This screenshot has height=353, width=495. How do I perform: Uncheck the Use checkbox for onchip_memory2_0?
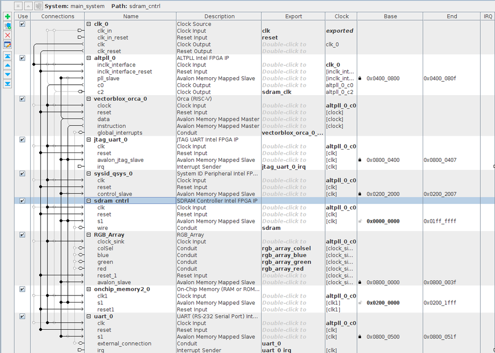tap(22, 289)
